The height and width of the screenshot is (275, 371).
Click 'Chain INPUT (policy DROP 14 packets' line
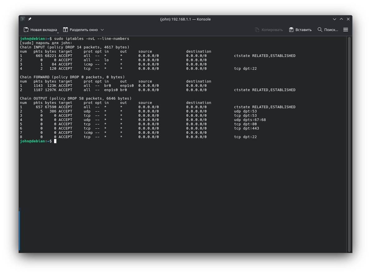(x=75, y=47)
